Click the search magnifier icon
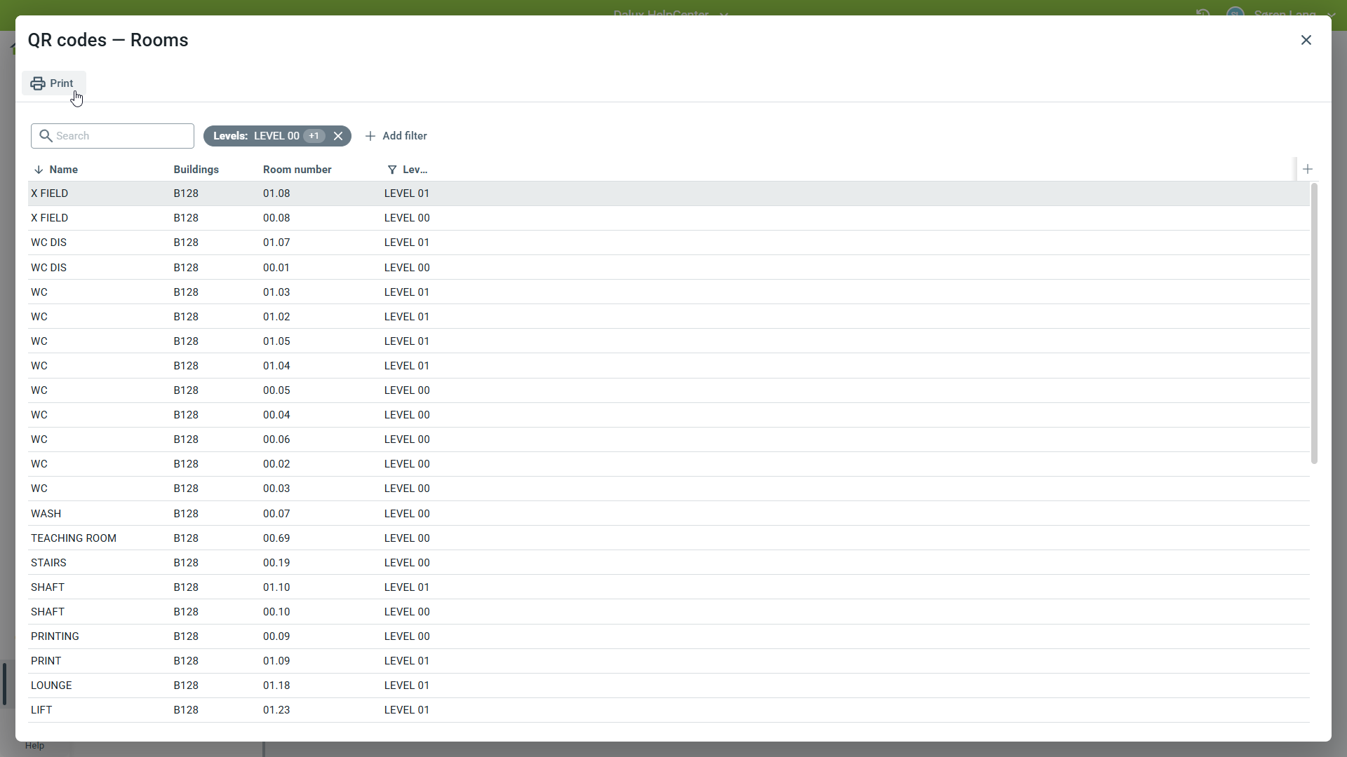 click(46, 136)
